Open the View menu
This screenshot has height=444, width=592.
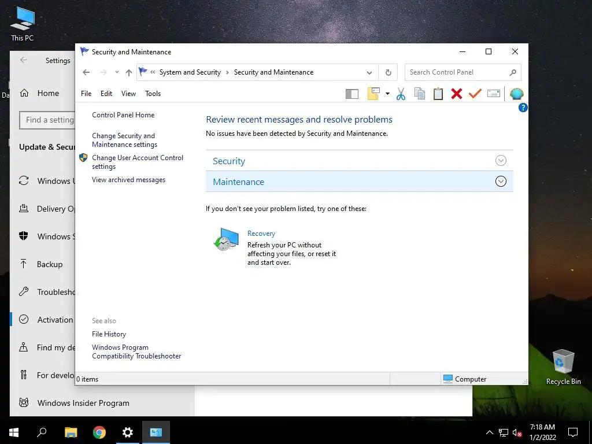point(128,94)
